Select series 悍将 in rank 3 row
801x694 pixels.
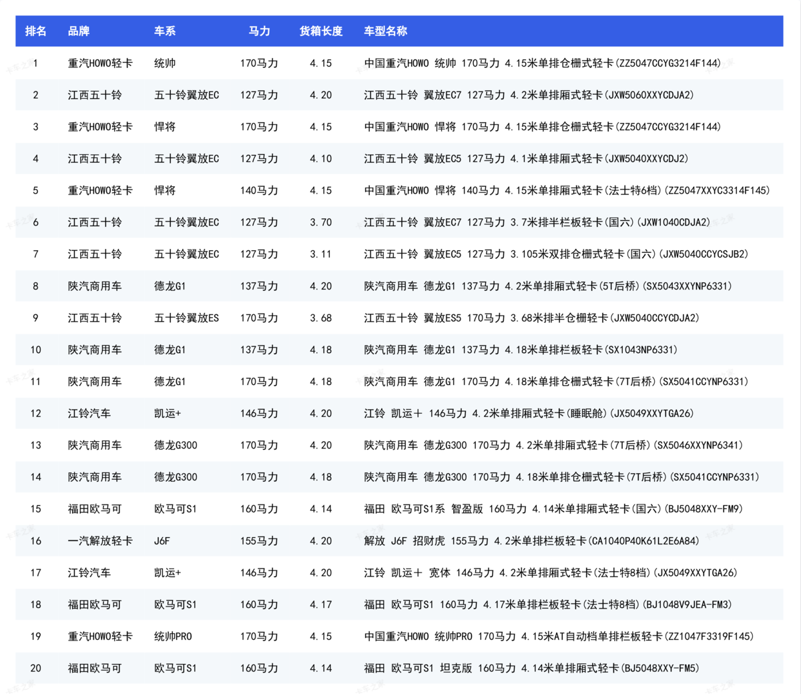tap(165, 127)
